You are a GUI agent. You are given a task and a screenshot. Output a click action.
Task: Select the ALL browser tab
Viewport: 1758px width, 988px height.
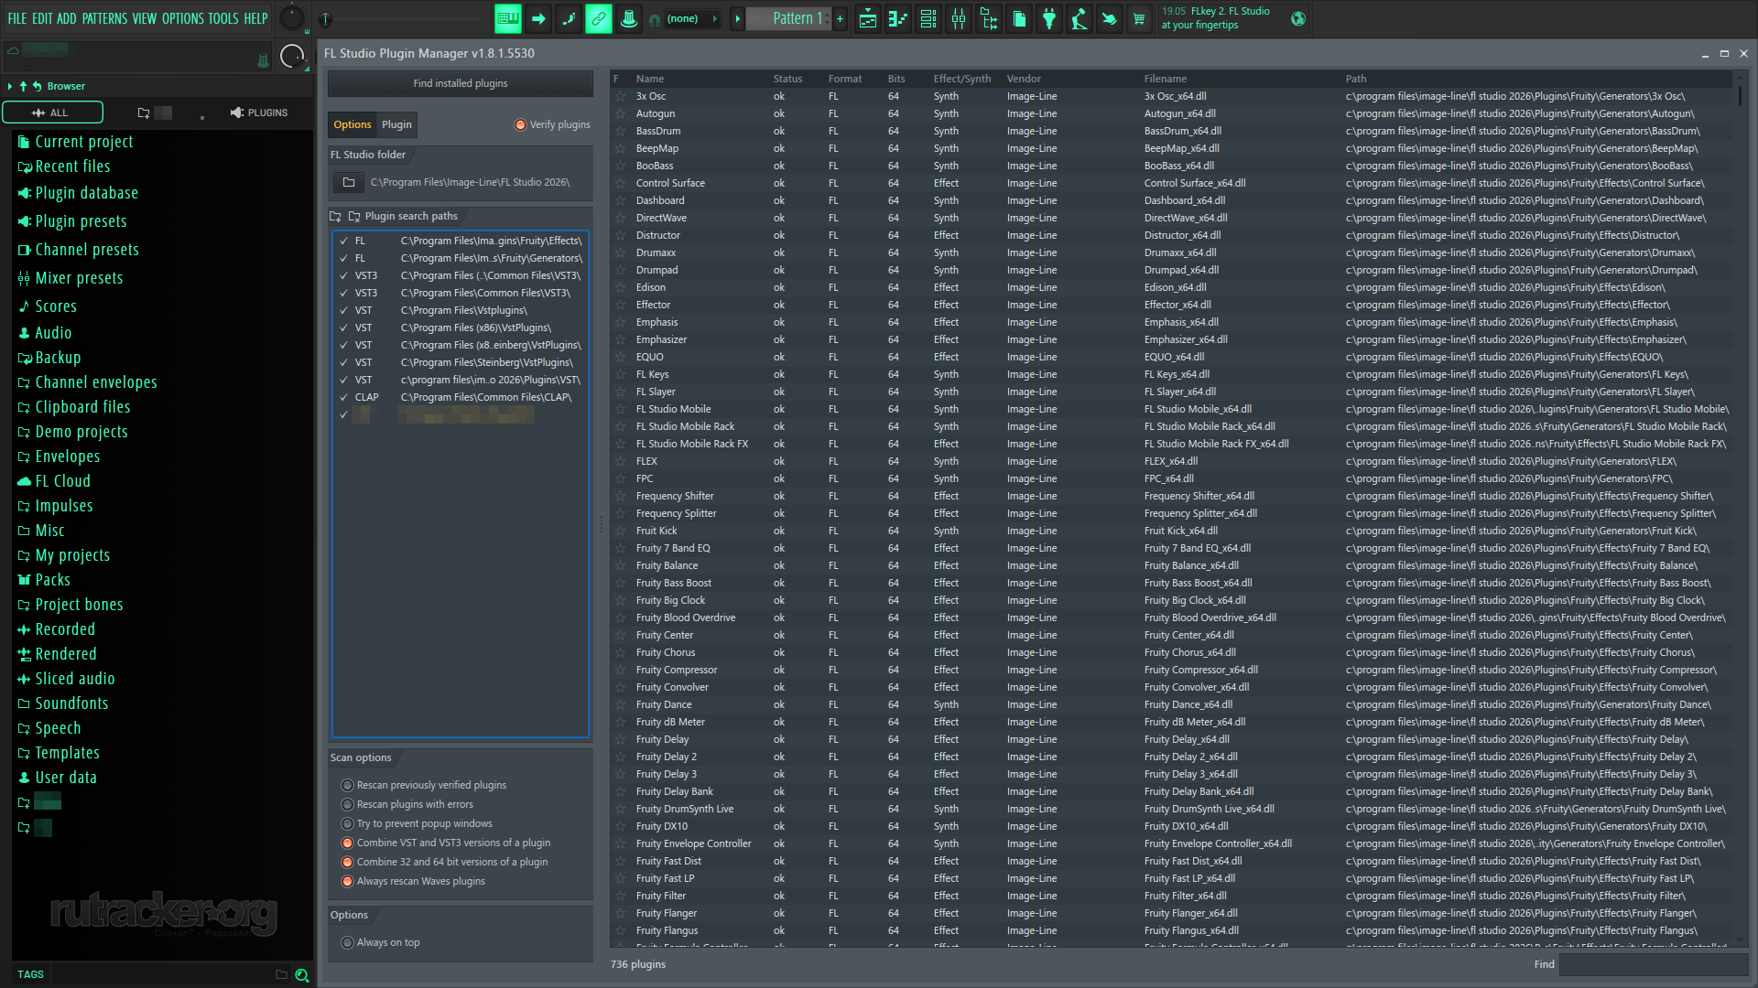point(52,113)
